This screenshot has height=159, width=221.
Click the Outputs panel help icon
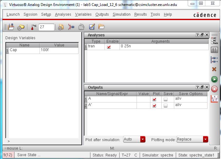coord(197,87)
